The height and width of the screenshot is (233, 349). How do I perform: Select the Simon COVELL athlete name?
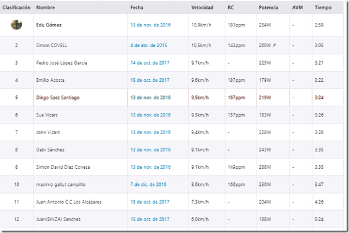click(x=52, y=45)
